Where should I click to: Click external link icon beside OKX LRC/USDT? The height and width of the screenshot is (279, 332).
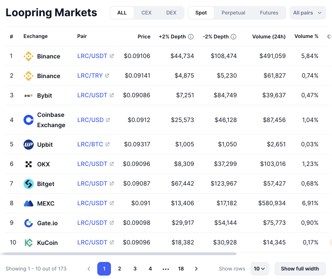[x=112, y=164]
